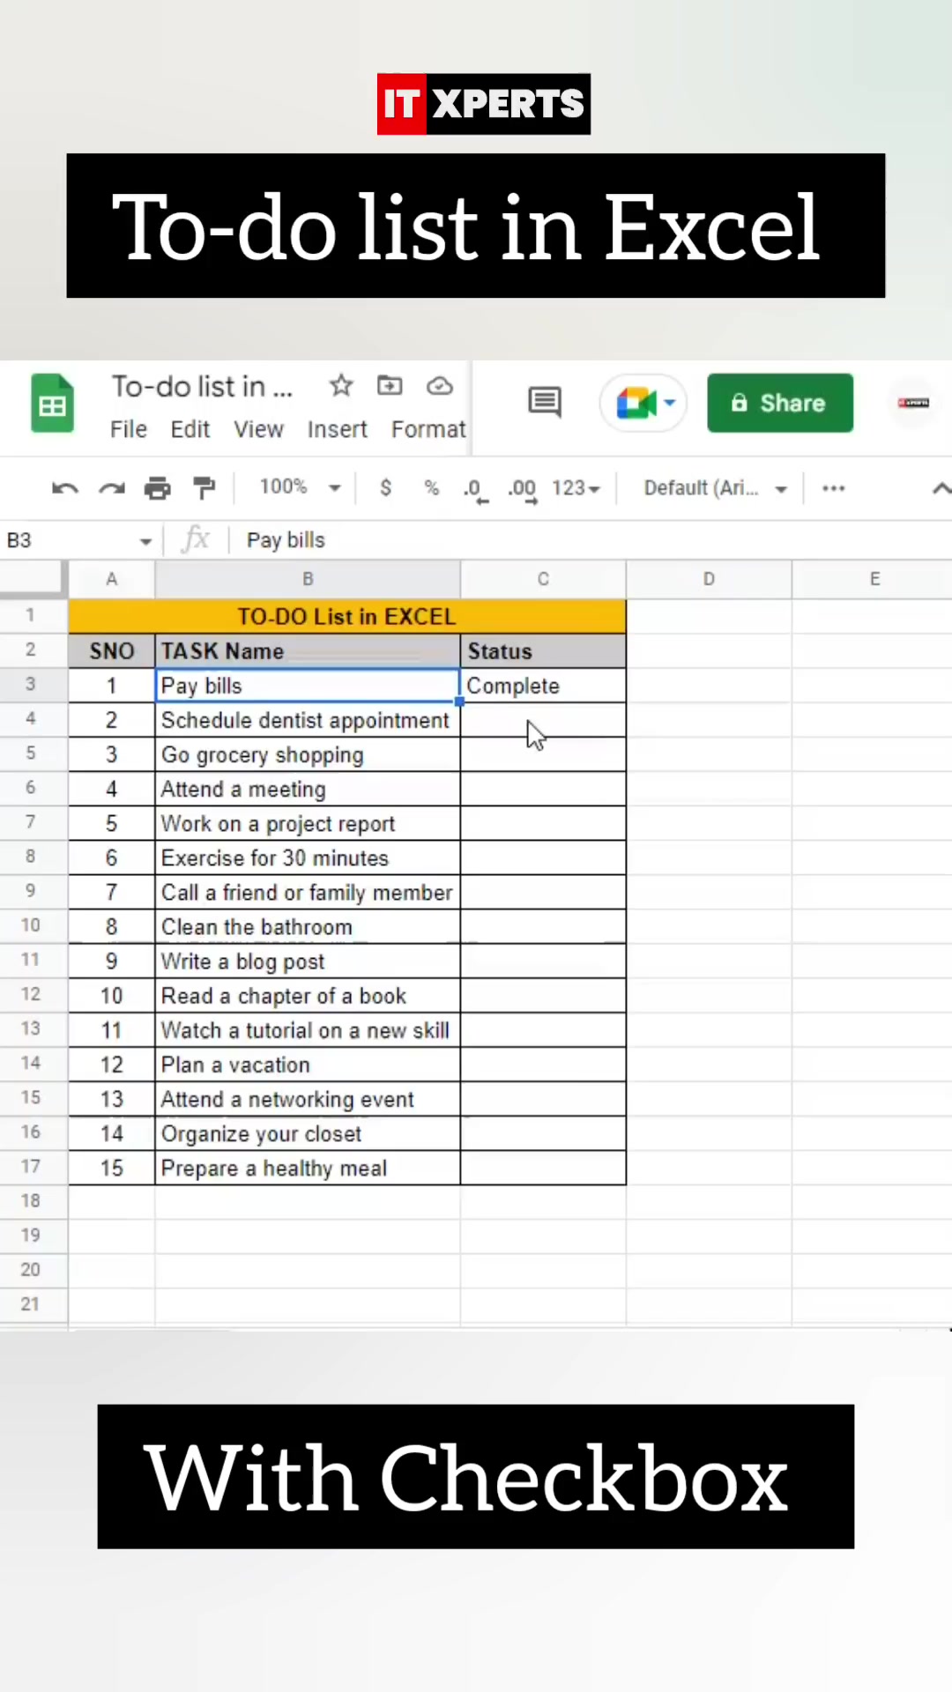Collapse the menus with chevron arrow
This screenshot has height=1692, width=952.
pos(941,488)
